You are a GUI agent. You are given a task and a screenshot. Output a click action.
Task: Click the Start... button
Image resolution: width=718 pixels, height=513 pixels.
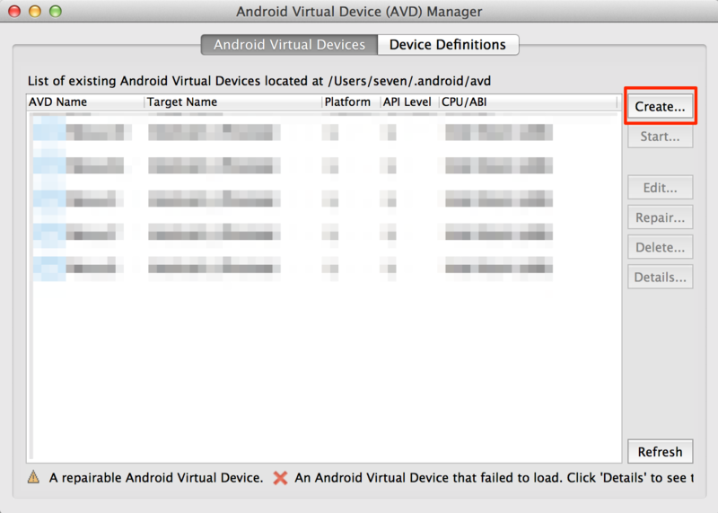click(x=660, y=137)
